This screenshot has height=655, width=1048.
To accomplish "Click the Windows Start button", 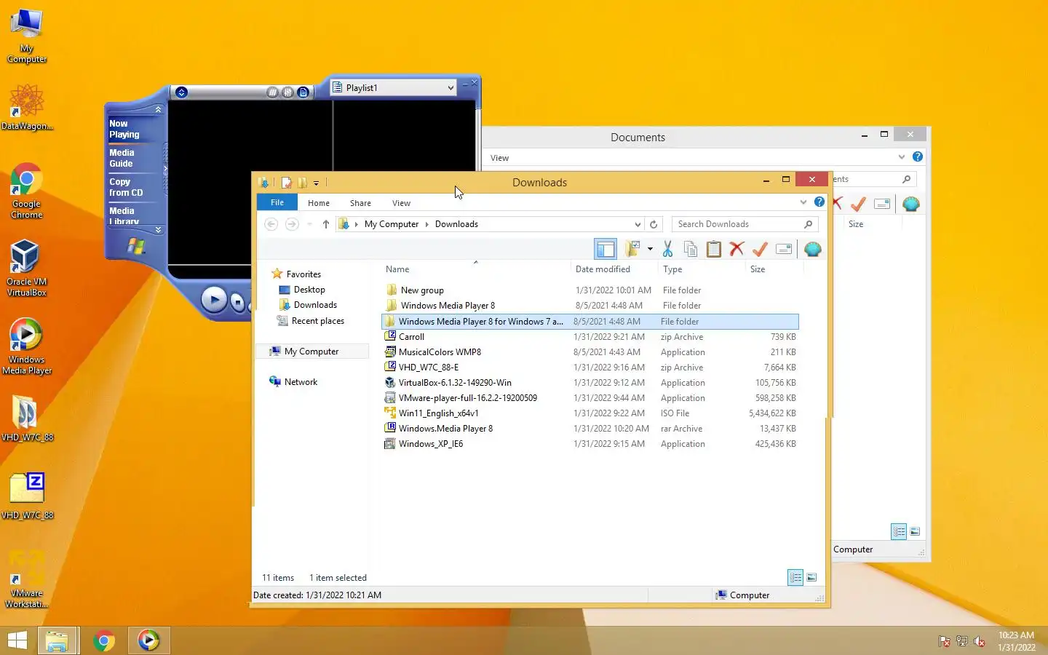I will click(x=17, y=640).
